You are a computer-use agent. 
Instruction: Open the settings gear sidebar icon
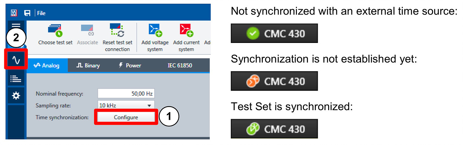tap(16, 96)
